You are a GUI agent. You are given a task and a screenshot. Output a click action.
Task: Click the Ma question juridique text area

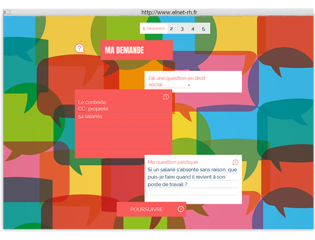click(x=193, y=180)
